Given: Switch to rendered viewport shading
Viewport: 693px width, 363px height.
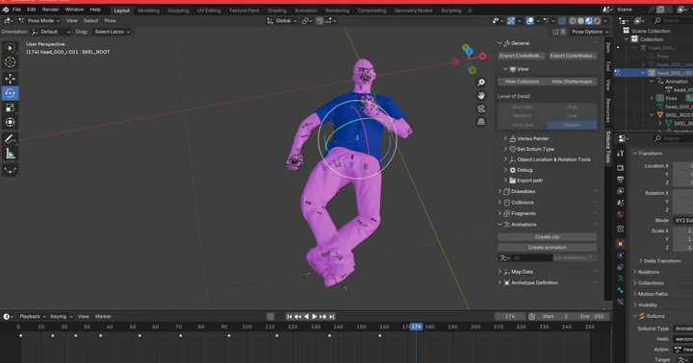Looking at the screenshot, I should (597, 21).
